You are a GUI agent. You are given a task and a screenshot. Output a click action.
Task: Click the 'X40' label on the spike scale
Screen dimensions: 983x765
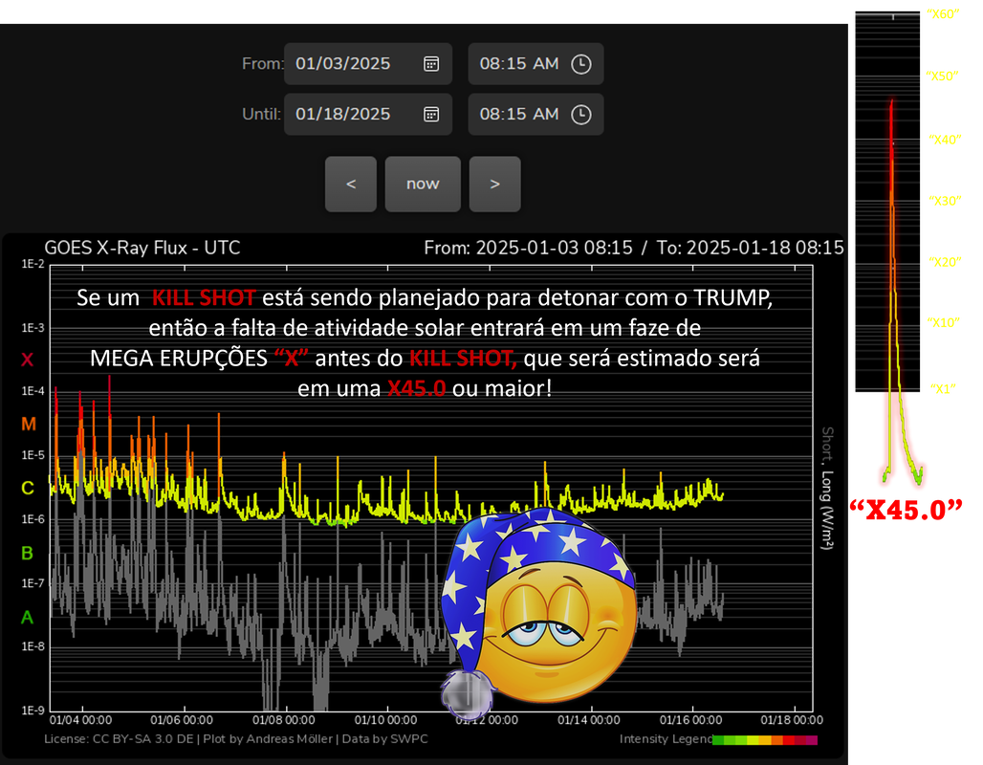(945, 140)
